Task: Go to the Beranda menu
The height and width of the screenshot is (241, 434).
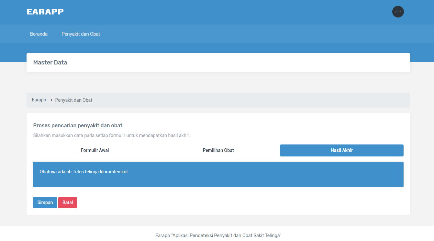Action: point(39,34)
